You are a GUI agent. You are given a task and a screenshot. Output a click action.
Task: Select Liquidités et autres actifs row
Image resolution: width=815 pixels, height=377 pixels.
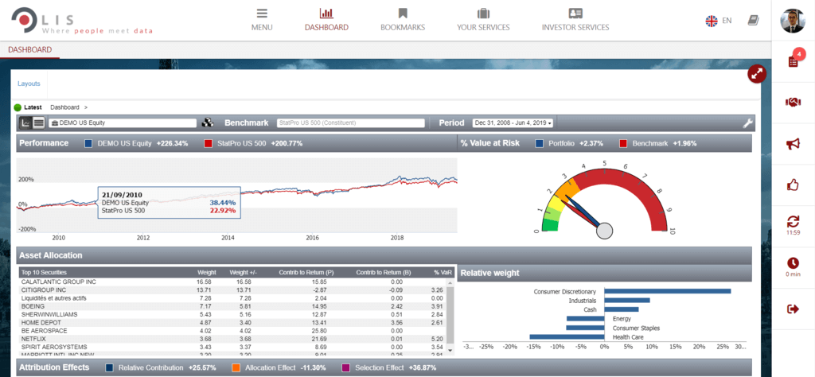(x=232, y=298)
